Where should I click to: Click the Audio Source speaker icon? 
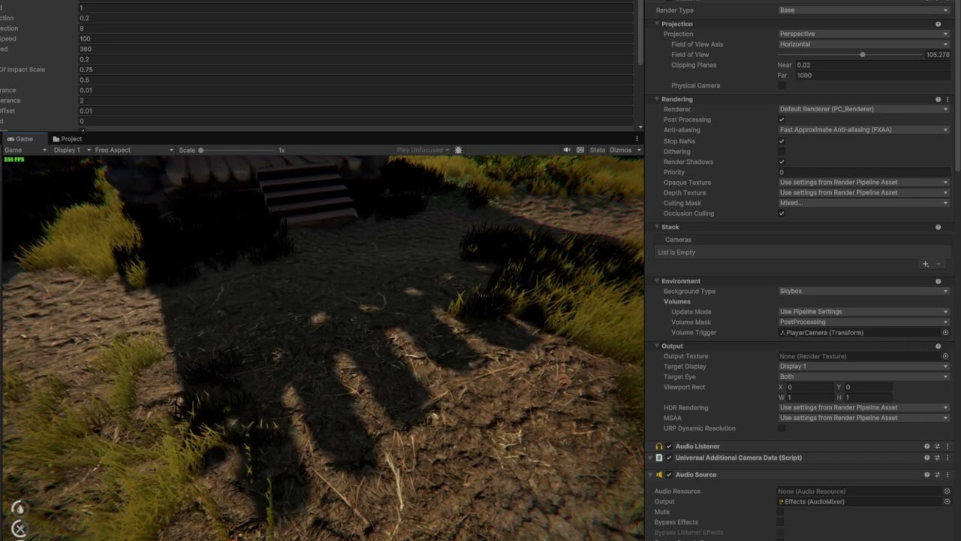[658, 474]
